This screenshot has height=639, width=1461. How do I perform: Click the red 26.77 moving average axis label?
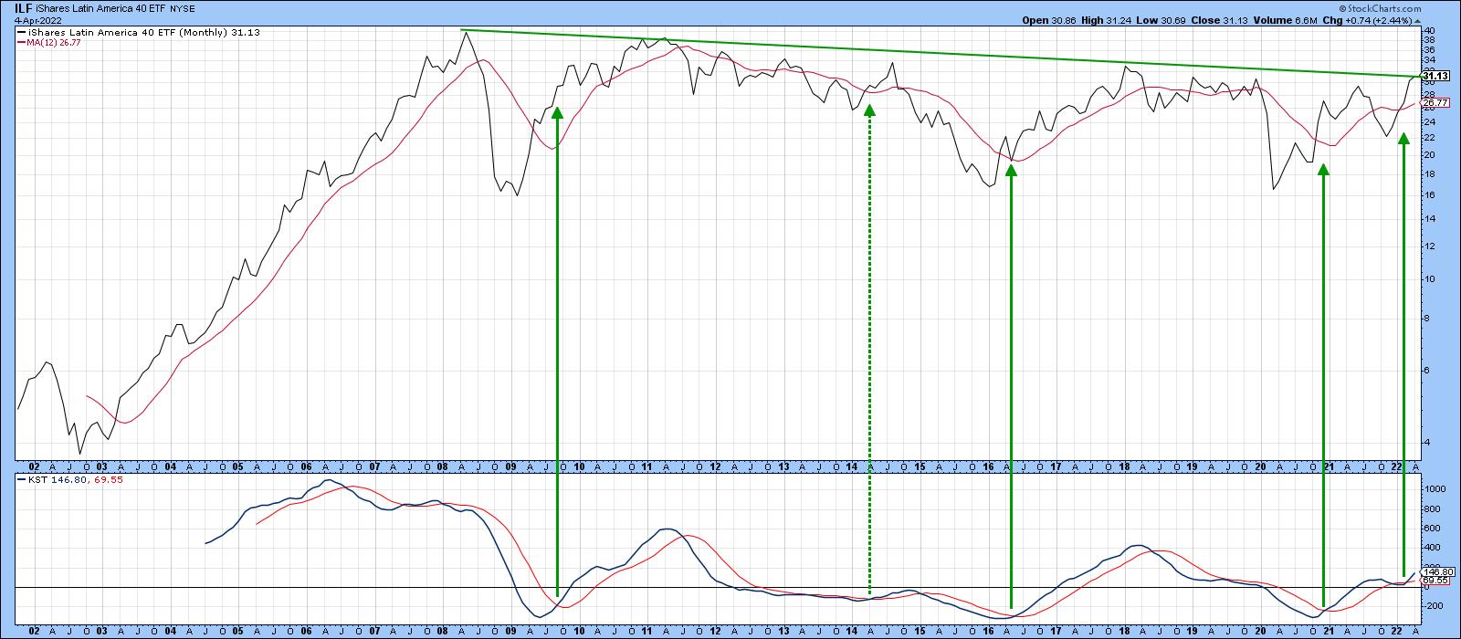pos(1435,104)
